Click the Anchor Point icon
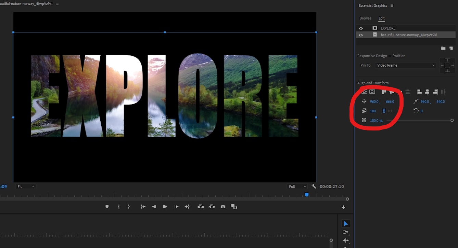The image size is (458, 248). click(416, 101)
